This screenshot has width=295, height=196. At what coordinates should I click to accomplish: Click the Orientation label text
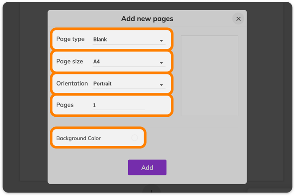[72, 83]
